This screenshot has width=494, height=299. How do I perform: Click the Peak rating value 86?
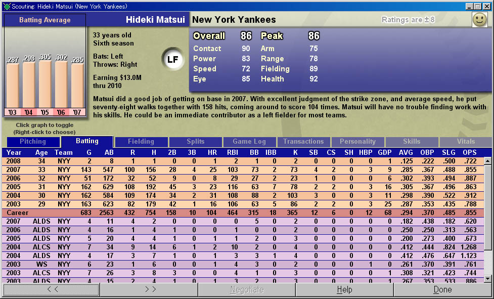tap(314, 36)
